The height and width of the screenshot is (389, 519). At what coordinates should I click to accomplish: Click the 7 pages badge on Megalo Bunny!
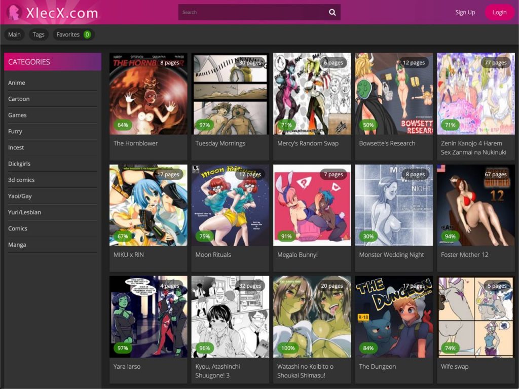click(334, 174)
